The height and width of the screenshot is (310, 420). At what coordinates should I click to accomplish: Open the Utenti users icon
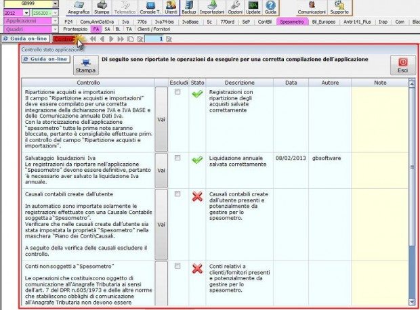171,7
